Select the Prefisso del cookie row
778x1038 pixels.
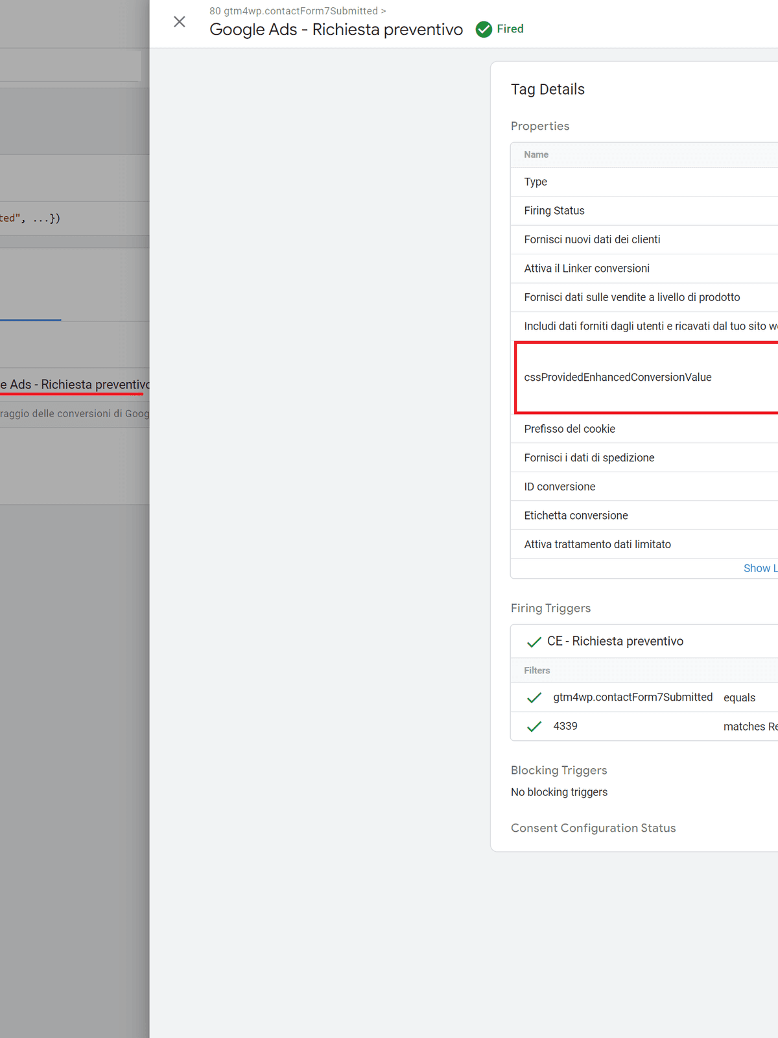click(x=569, y=429)
